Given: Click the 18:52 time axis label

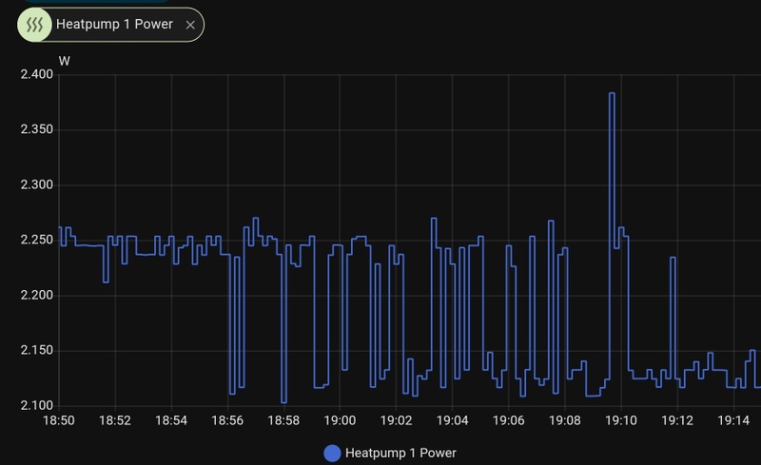Looking at the screenshot, I should pyautogui.click(x=115, y=420).
